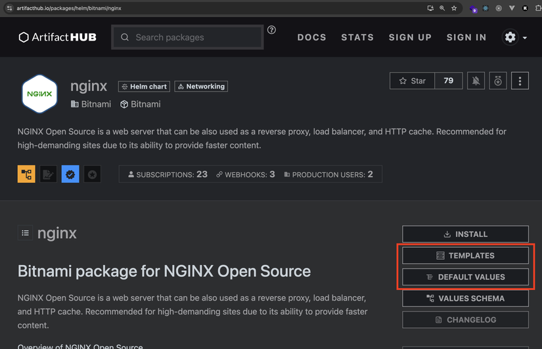This screenshot has width=542, height=349.
Task: Open the settings gear menu
Action: tap(510, 37)
